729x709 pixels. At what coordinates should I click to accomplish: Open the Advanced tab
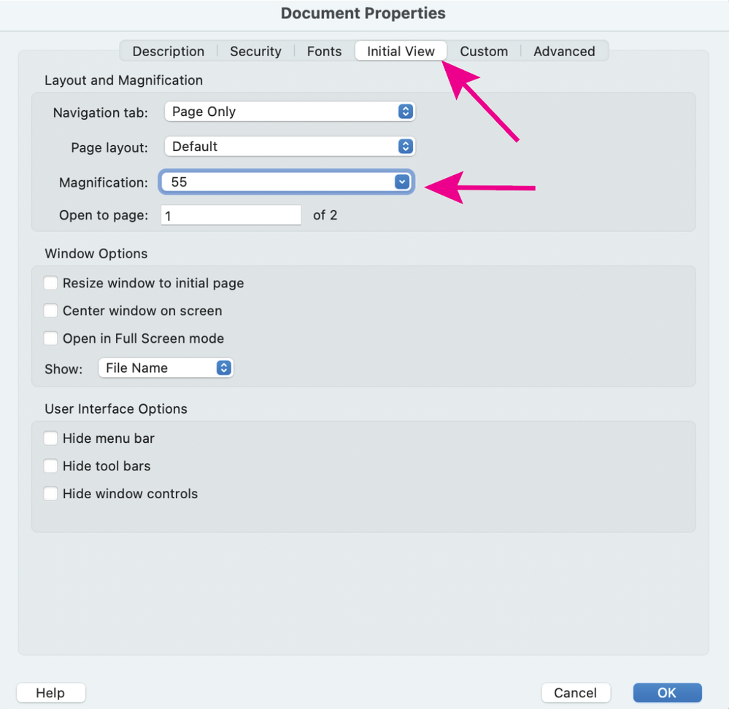(564, 51)
